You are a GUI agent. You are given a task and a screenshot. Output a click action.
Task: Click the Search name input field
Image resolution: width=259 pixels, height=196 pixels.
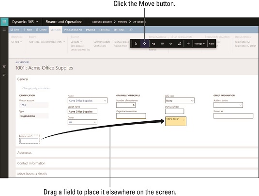[x=82, y=112]
